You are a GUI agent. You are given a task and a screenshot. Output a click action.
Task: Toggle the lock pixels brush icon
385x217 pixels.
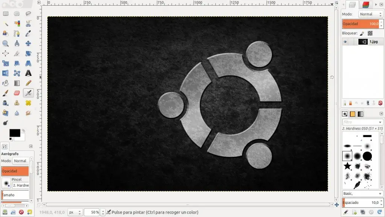pyautogui.click(x=362, y=33)
